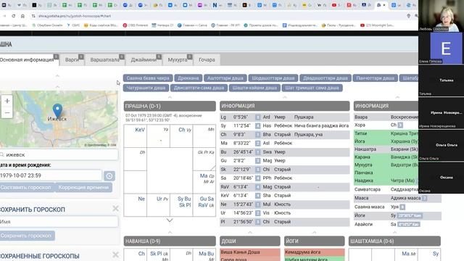The width and height of the screenshot is (464, 261).
Task: Show Шодашоттари даша
Action: 273,78
